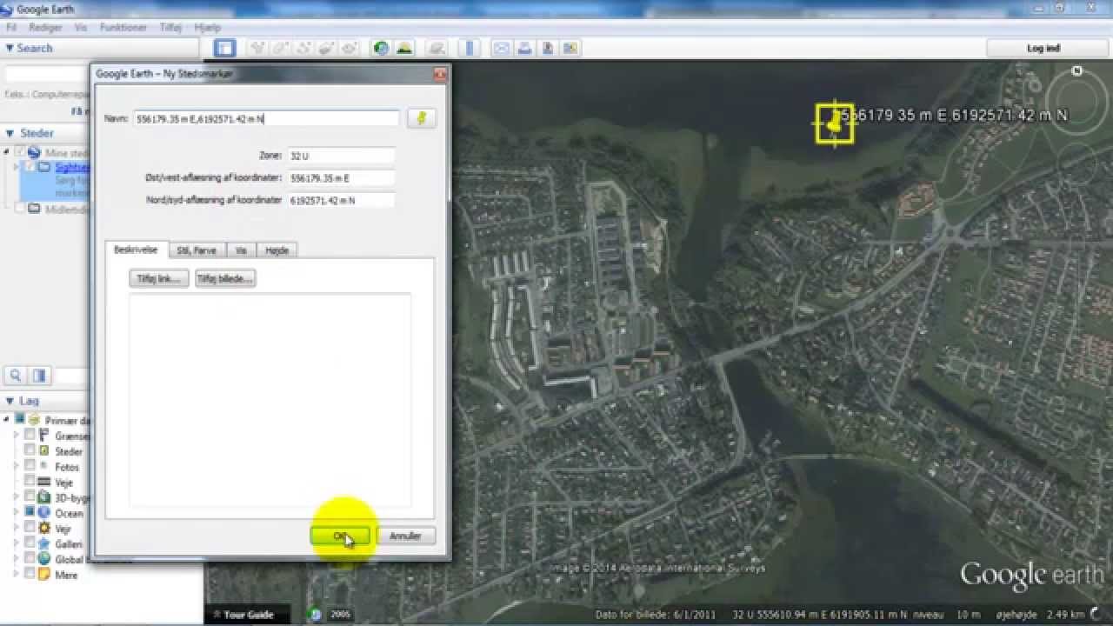Image resolution: width=1113 pixels, height=626 pixels.
Task: Click the Navn text field
Action: point(266,118)
